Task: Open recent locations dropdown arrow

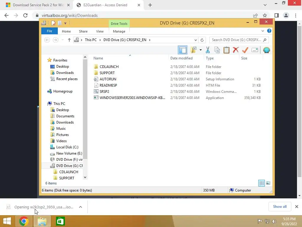Action: click(63, 40)
